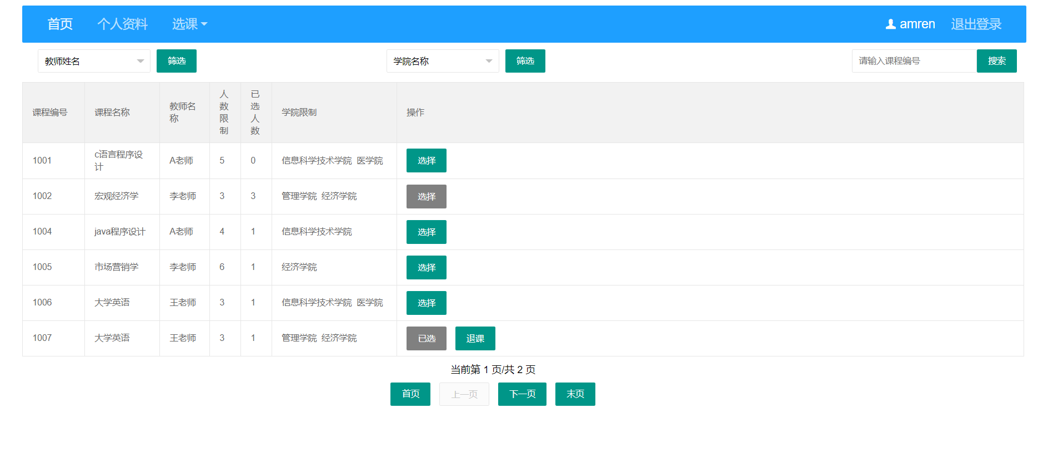Select course 1001 c语言程序设计
Viewport: 1053px width, 469px height.
[427, 161]
